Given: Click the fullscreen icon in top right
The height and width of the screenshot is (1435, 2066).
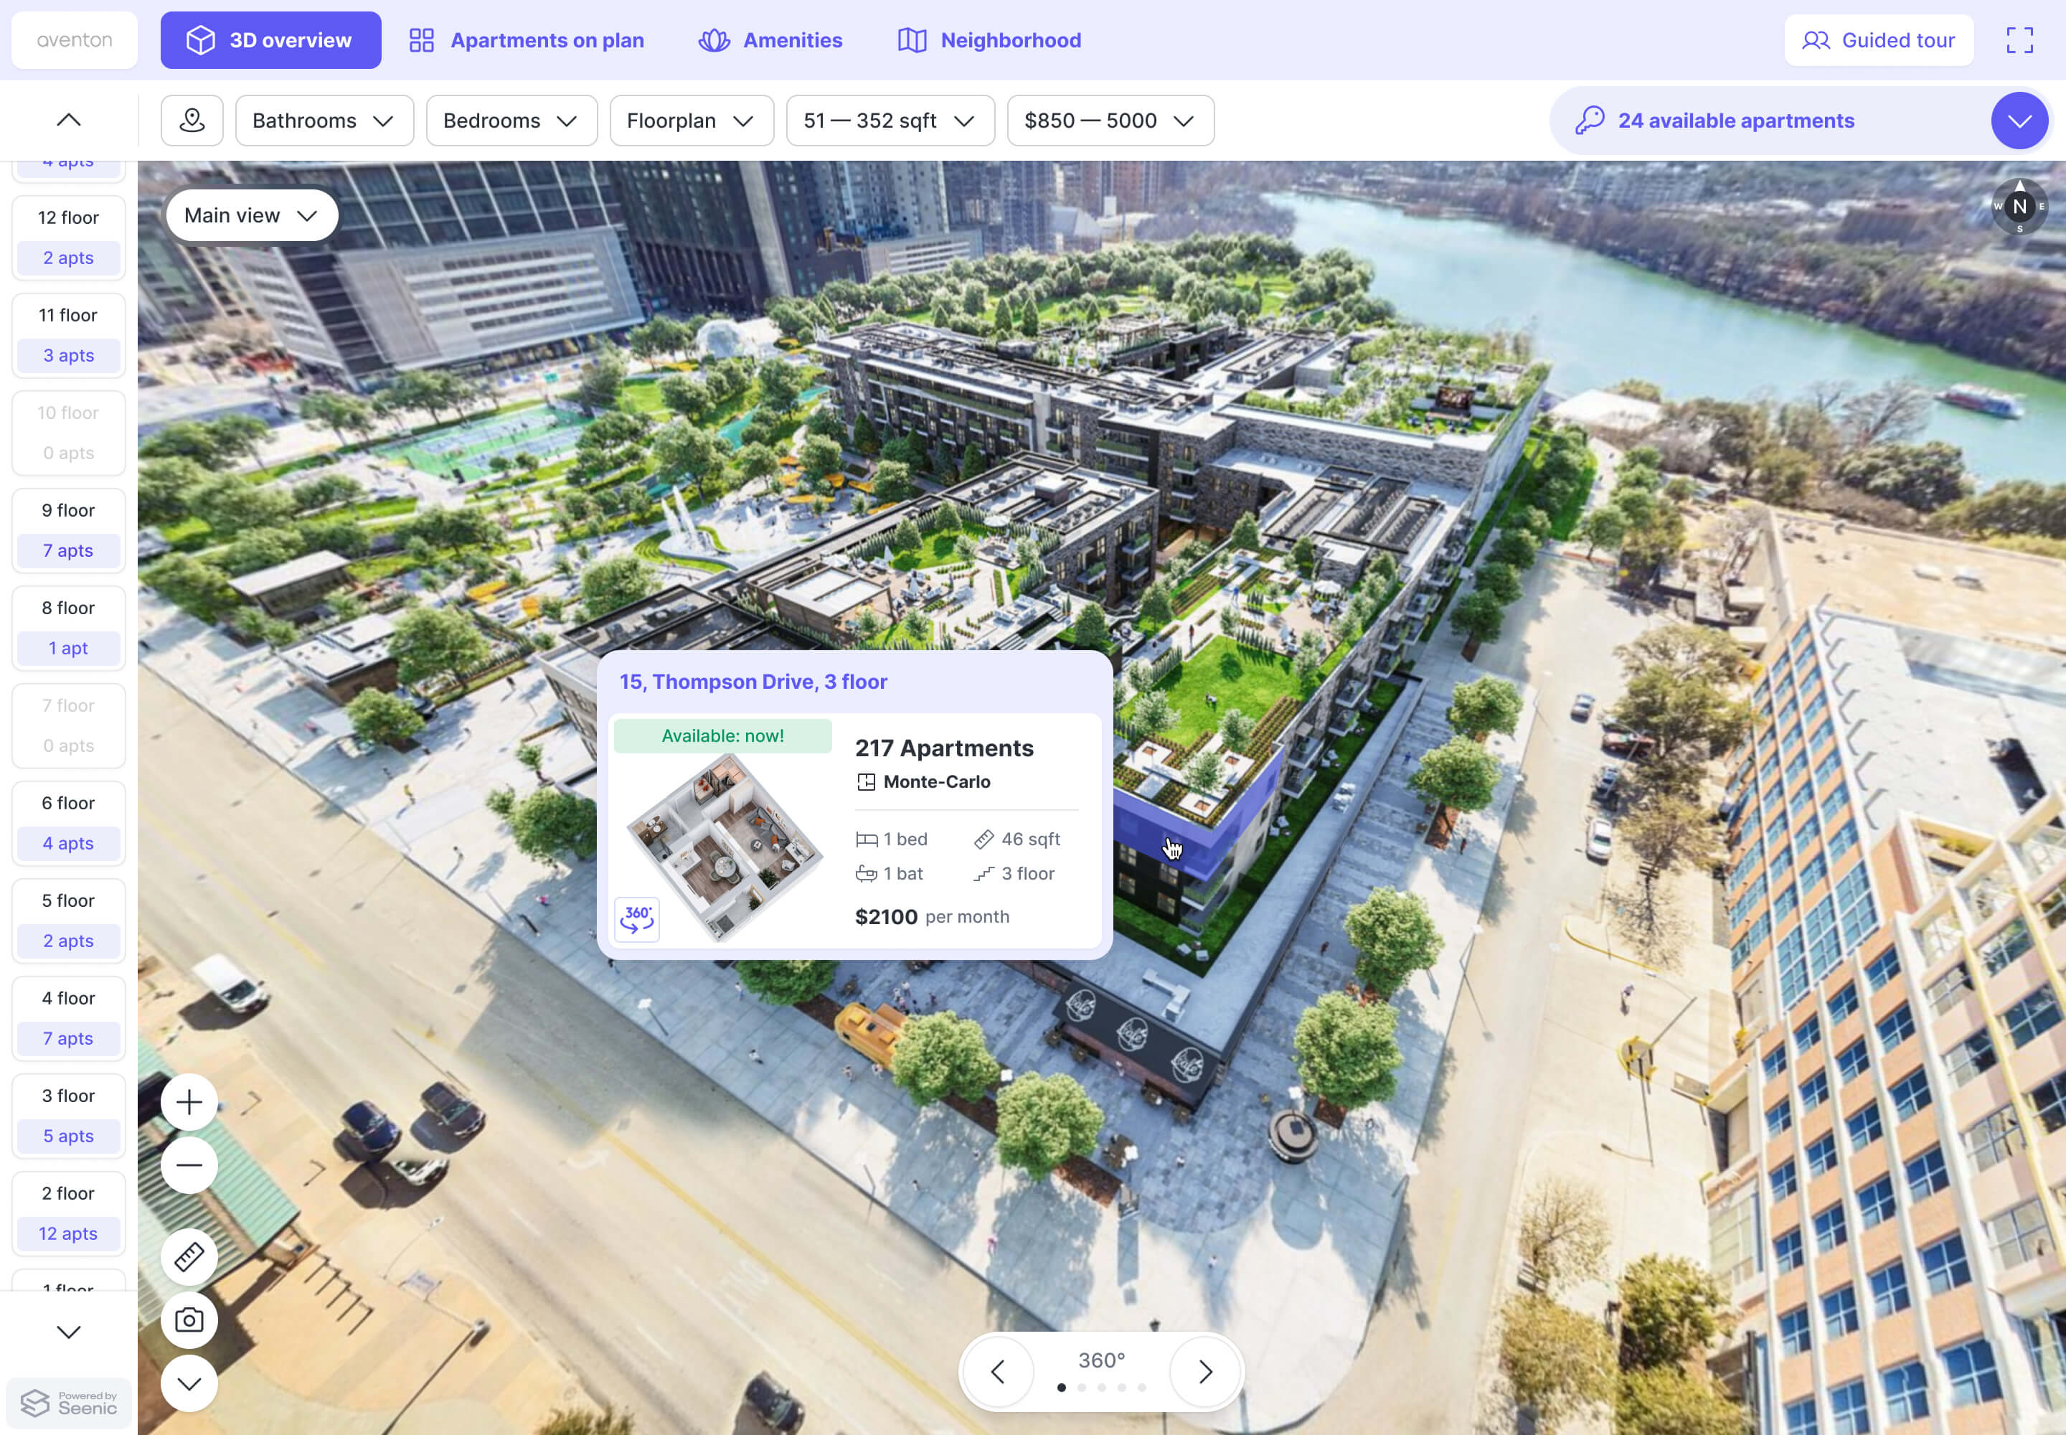Looking at the screenshot, I should (2019, 40).
